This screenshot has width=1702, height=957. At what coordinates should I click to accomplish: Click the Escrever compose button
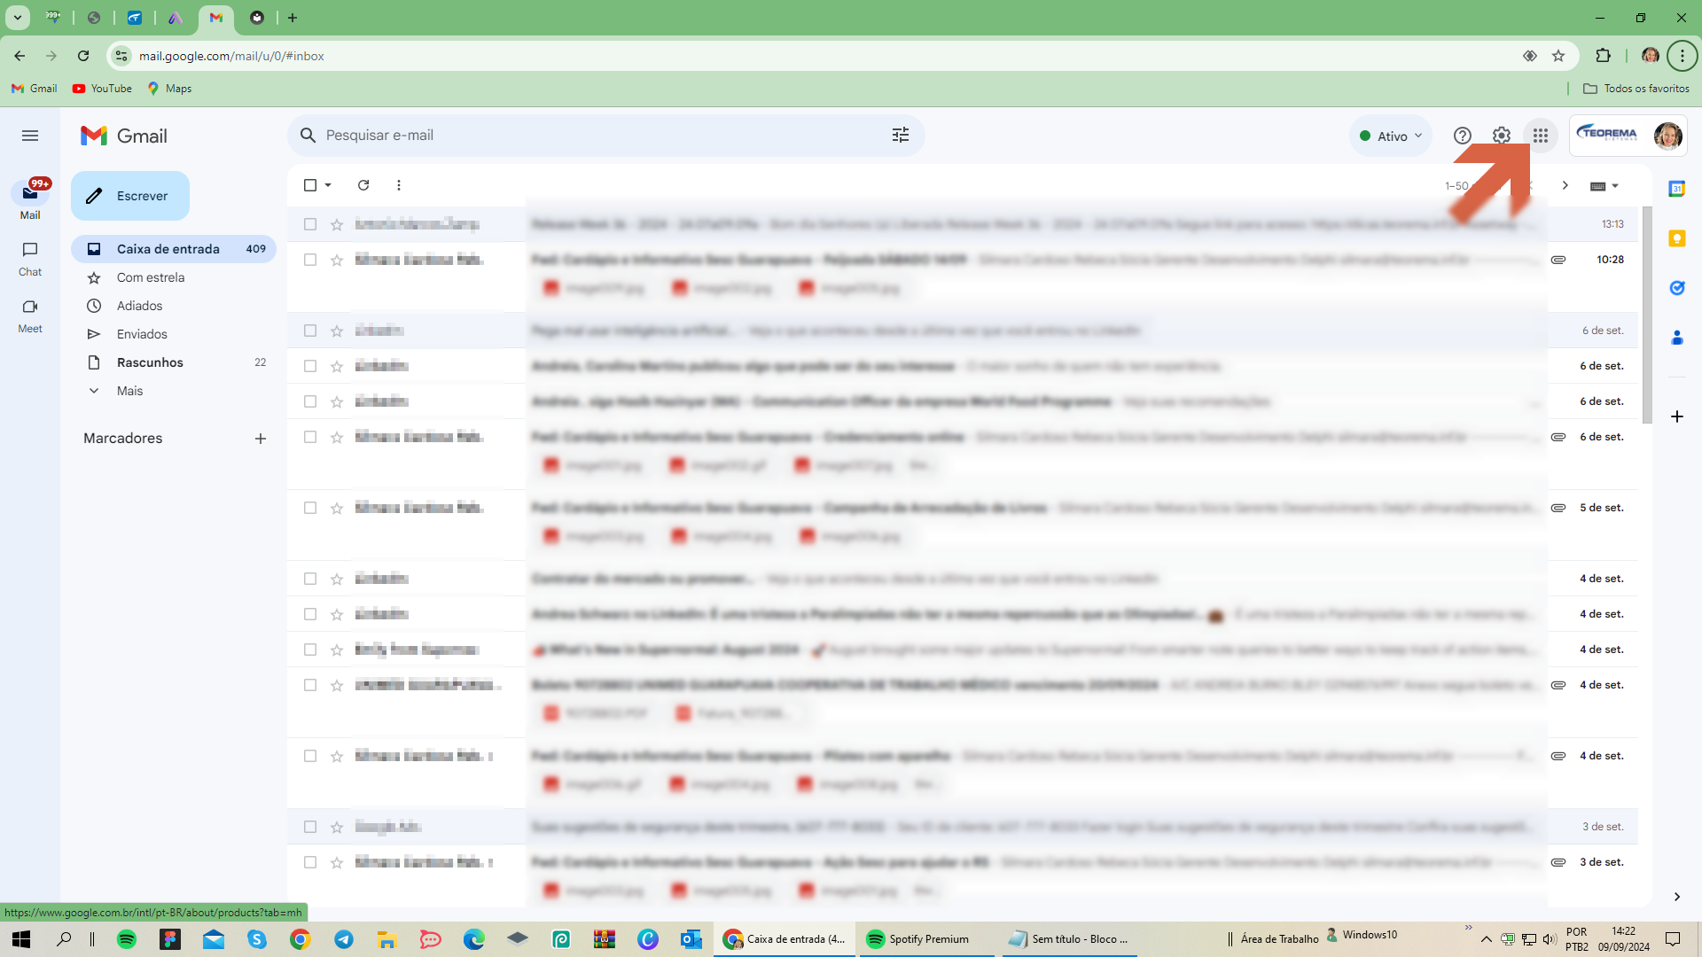click(x=130, y=196)
